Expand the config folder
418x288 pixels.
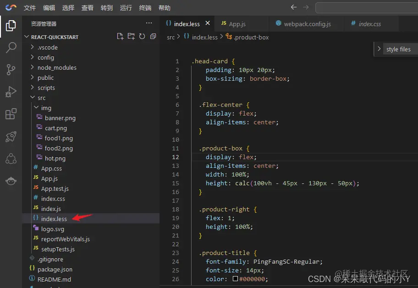[x=45, y=58]
